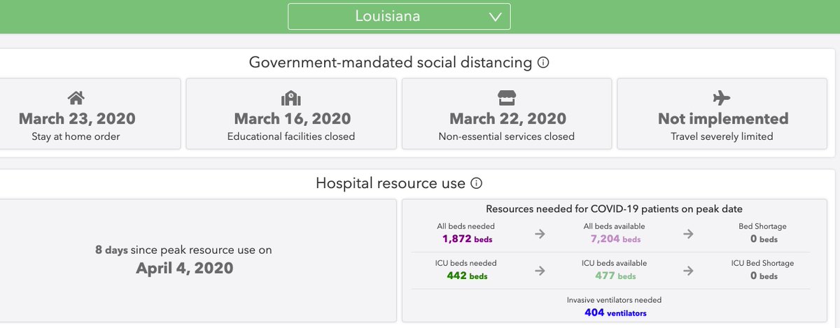The image size is (840, 328).
Task: Click the school educational facilities icon
Action: [x=291, y=97]
